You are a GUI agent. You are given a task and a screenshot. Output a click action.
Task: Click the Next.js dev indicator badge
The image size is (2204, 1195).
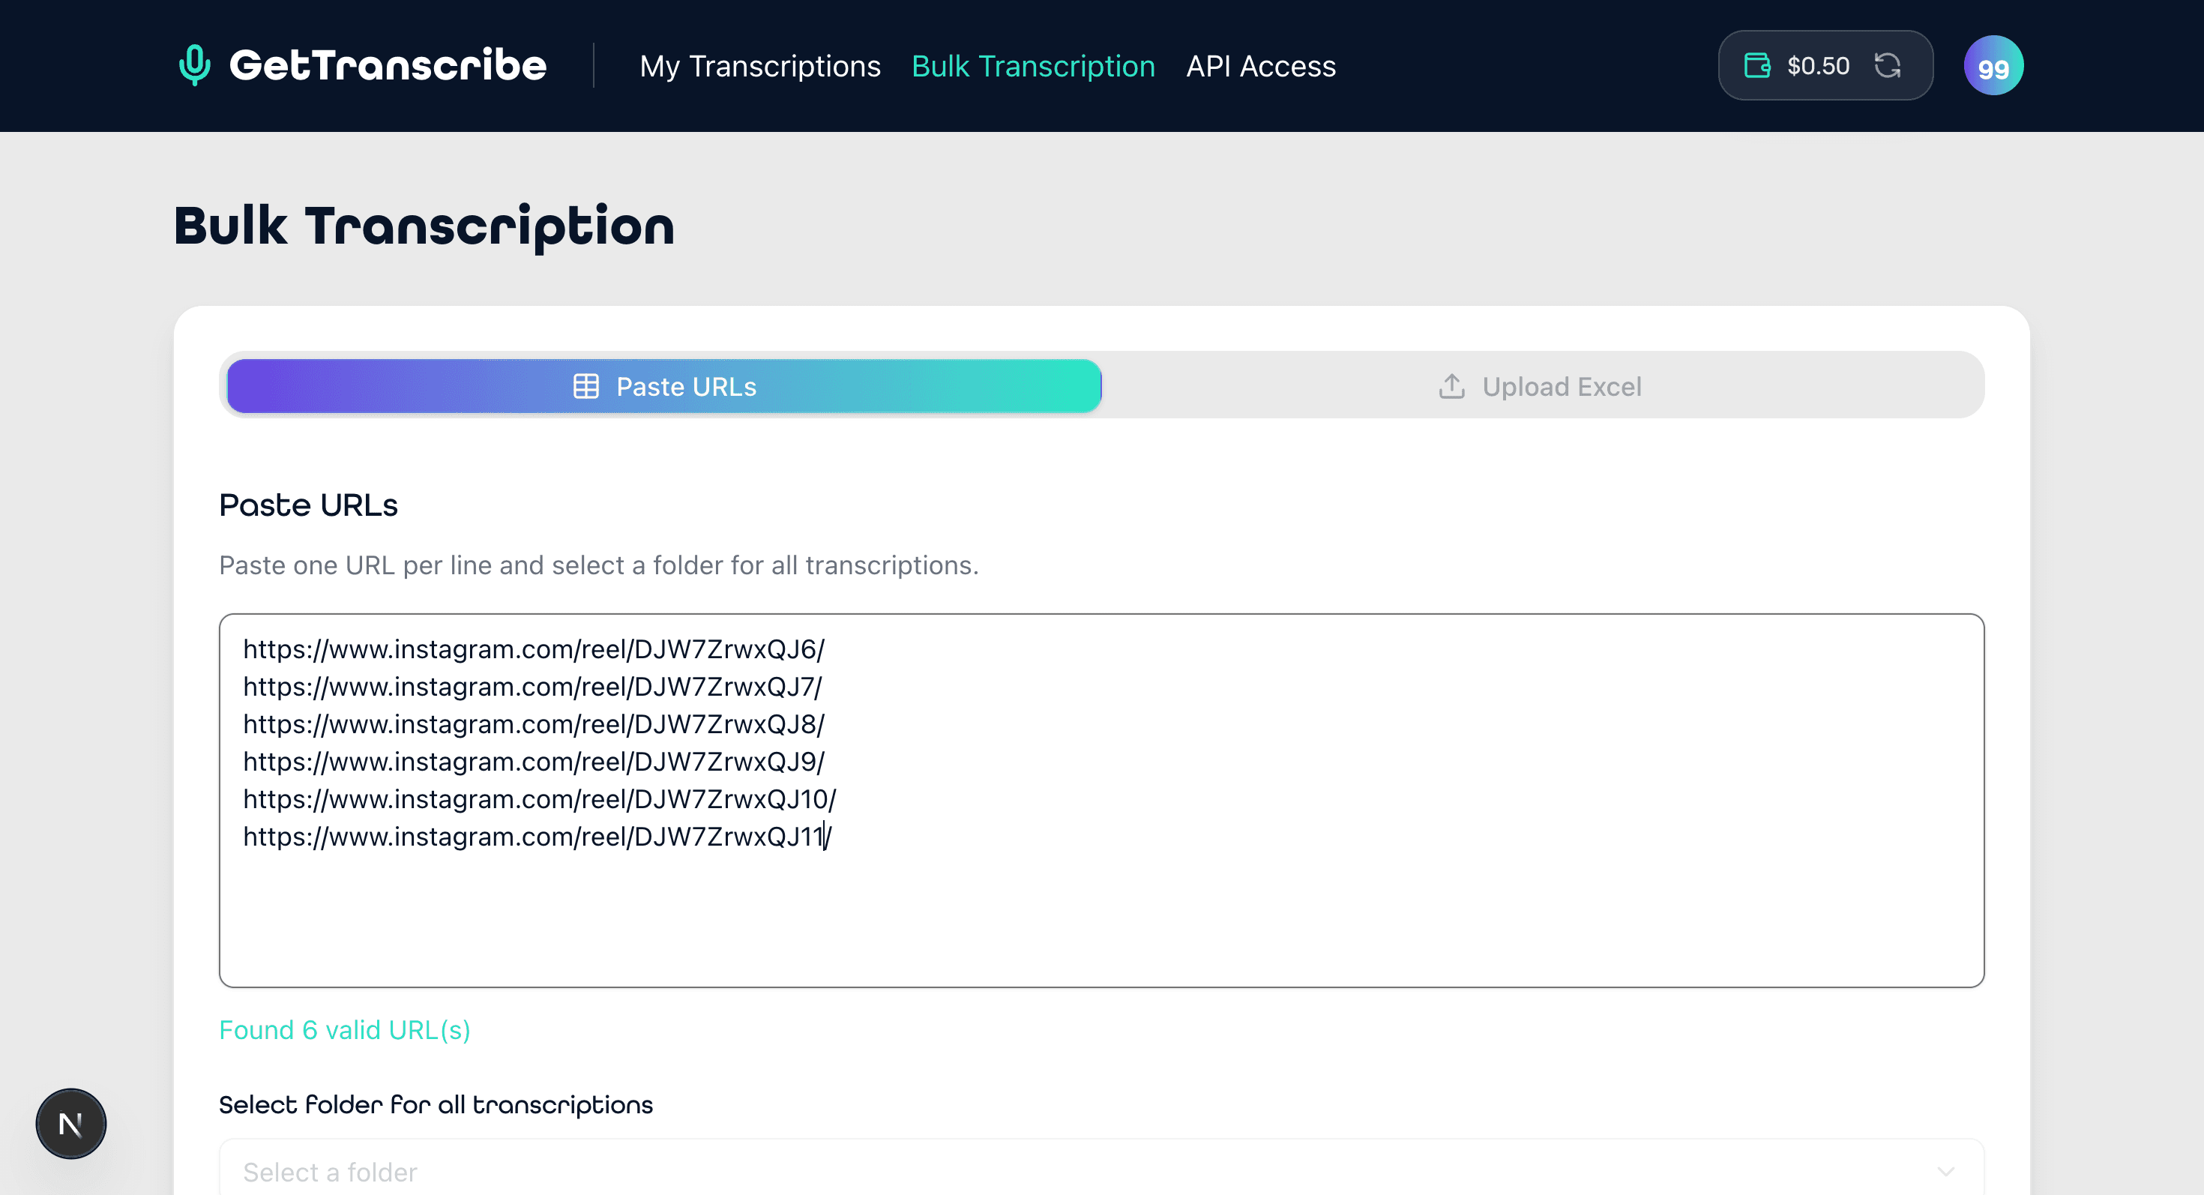point(71,1123)
